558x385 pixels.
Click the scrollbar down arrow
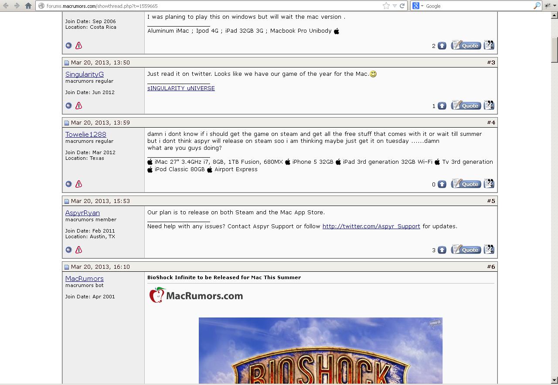point(555,380)
